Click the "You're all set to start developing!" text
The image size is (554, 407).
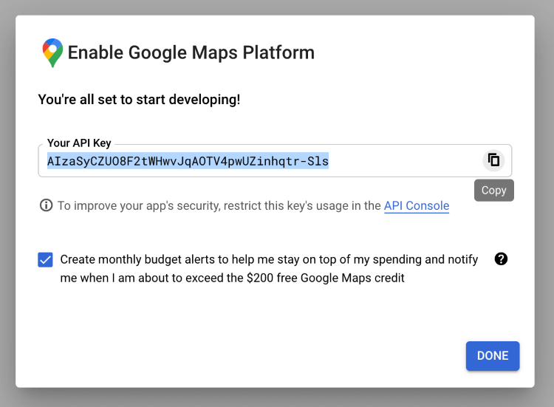139,100
